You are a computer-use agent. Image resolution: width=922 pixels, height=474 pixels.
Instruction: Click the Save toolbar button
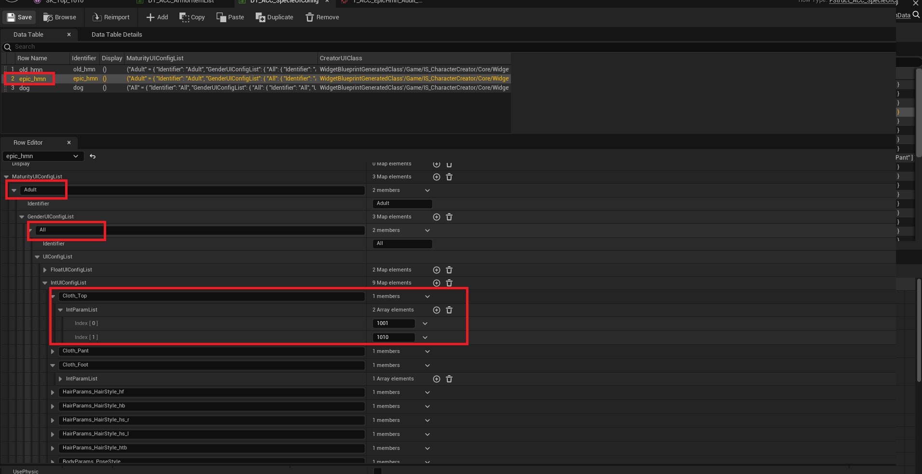point(19,17)
